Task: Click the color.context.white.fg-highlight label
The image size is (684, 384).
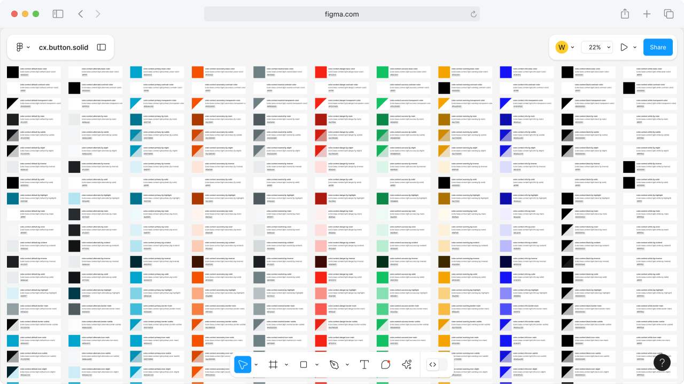Action: point(650,195)
